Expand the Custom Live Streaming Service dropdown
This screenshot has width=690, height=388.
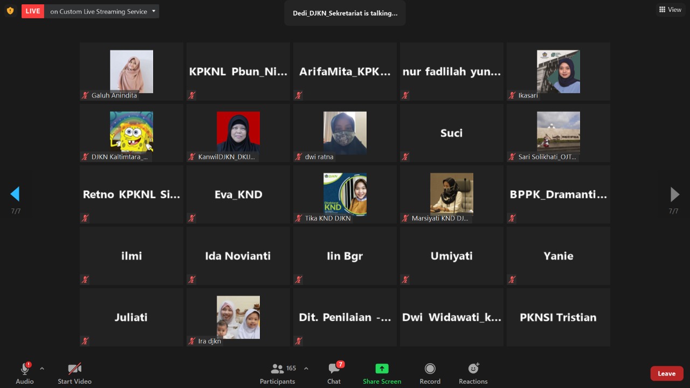(154, 11)
